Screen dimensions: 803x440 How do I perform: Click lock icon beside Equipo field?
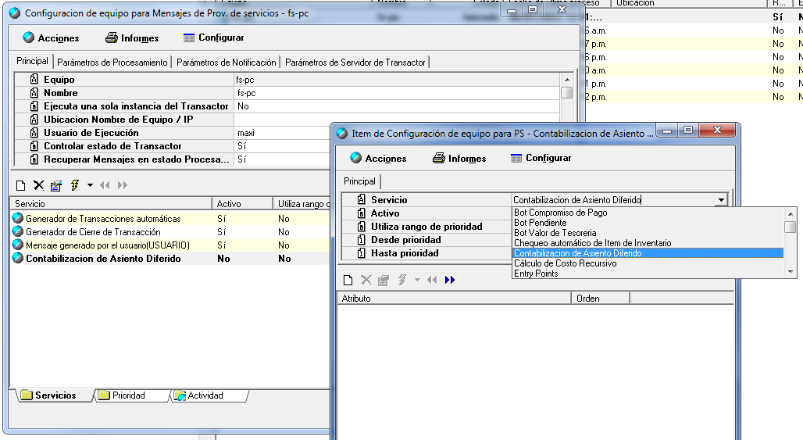click(34, 80)
